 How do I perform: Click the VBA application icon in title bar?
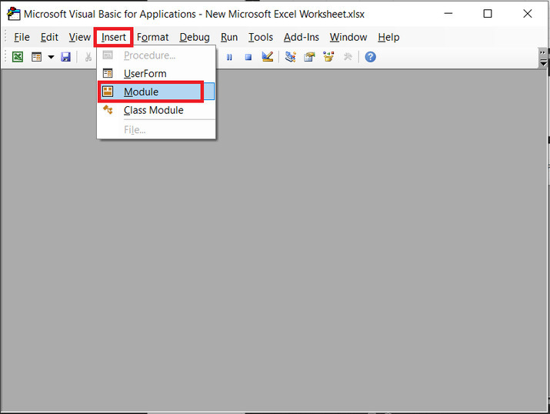coord(13,14)
